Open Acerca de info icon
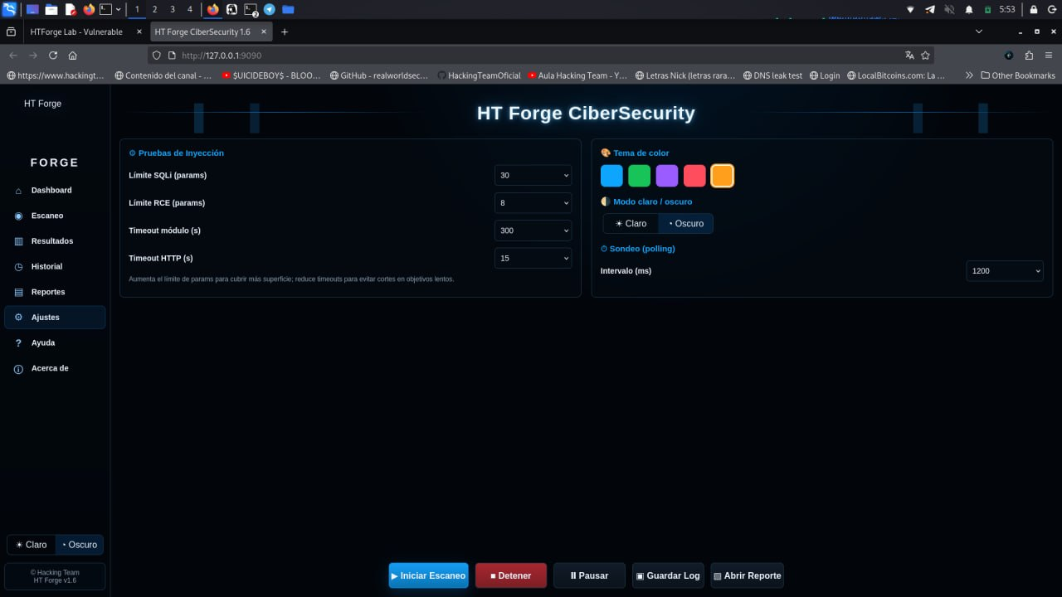This screenshot has height=597, width=1062. [18, 369]
